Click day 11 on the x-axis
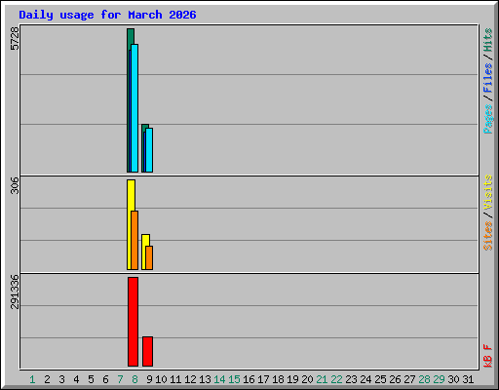This screenshot has width=499, height=390. (x=175, y=379)
